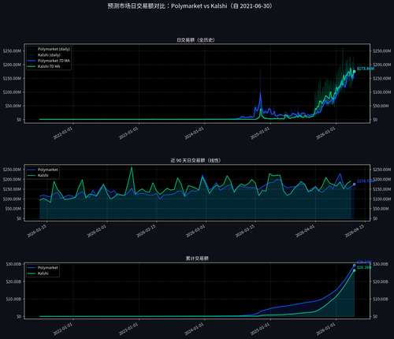Click the 2025-01-01 date label under full-history chart
394x339 pixels.
click(x=260, y=133)
